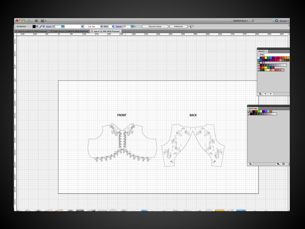The image size is (305, 229).
Task: Click the Find field in PROJECT 1 panel
Action: point(277,55)
